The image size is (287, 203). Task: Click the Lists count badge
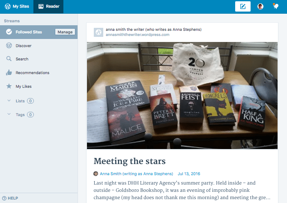point(30,101)
